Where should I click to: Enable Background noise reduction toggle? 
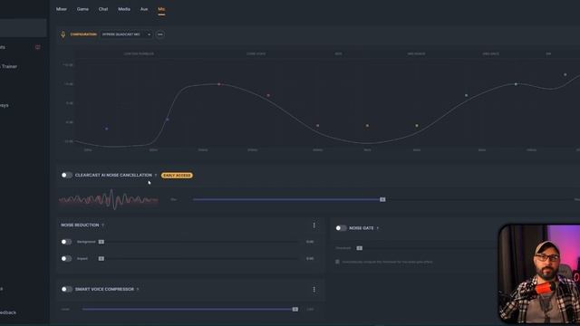(66, 242)
